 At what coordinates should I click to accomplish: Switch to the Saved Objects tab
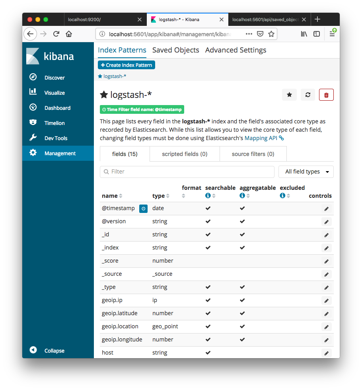176,50
